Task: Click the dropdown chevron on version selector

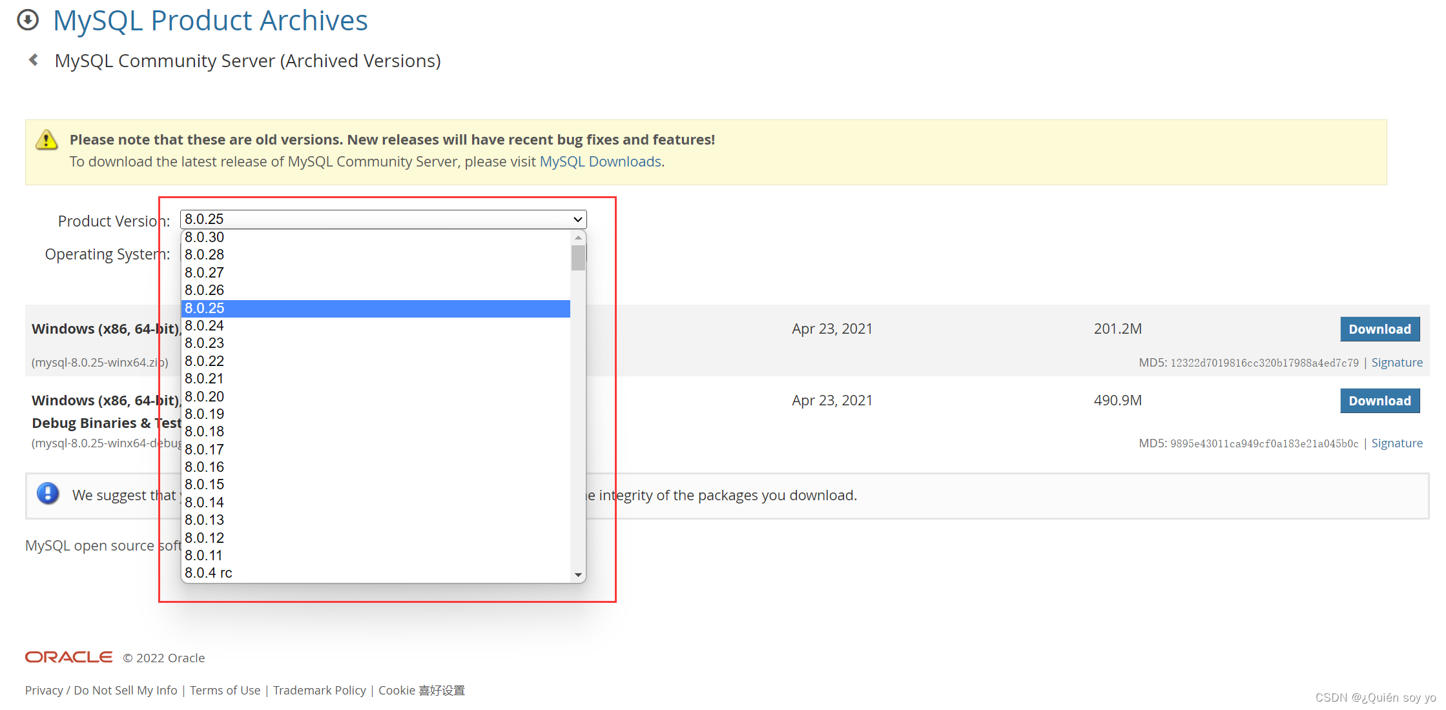Action: 578,219
